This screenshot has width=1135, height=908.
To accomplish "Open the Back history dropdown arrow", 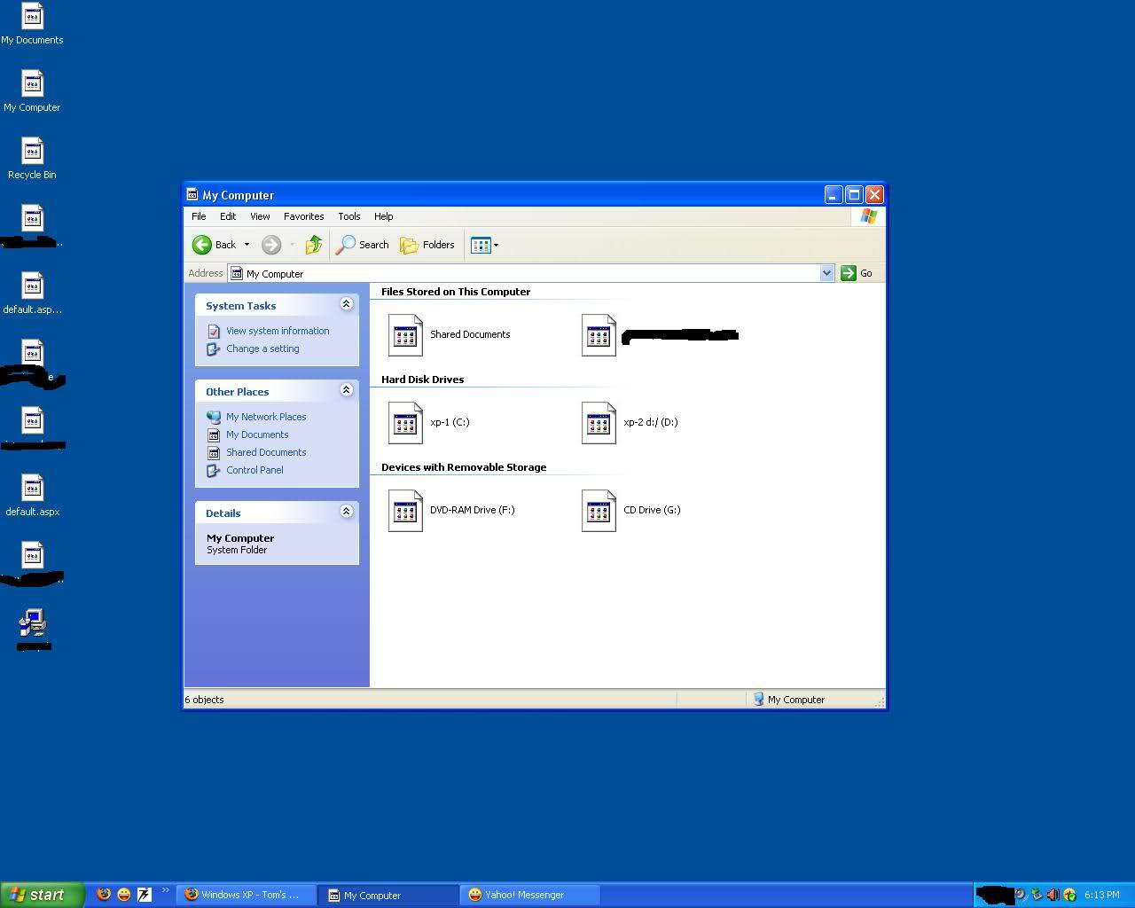I will pyautogui.click(x=247, y=245).
